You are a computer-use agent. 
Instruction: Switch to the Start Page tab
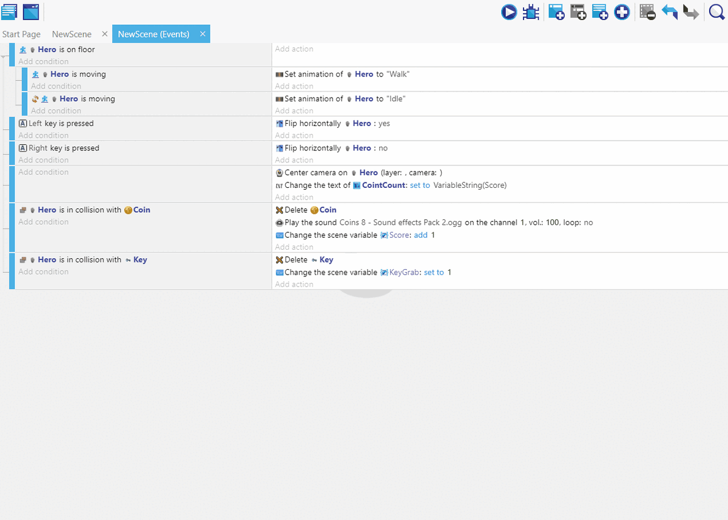tap(21, 34)
